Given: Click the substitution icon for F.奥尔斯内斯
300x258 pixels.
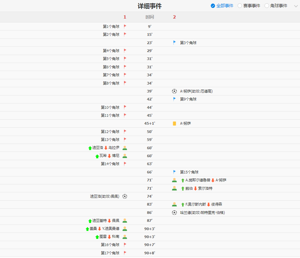Looking at the screenshot, I should 174,205.
